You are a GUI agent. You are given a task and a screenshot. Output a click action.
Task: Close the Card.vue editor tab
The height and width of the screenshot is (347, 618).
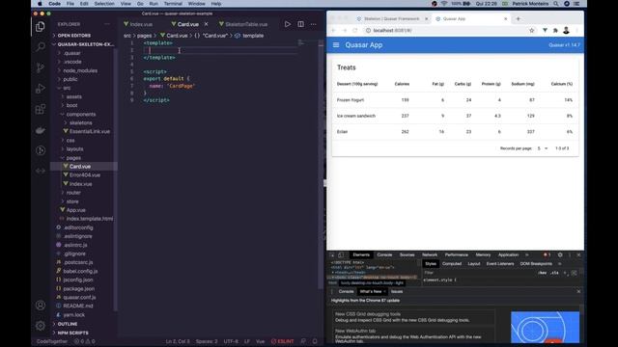point(206,24)
